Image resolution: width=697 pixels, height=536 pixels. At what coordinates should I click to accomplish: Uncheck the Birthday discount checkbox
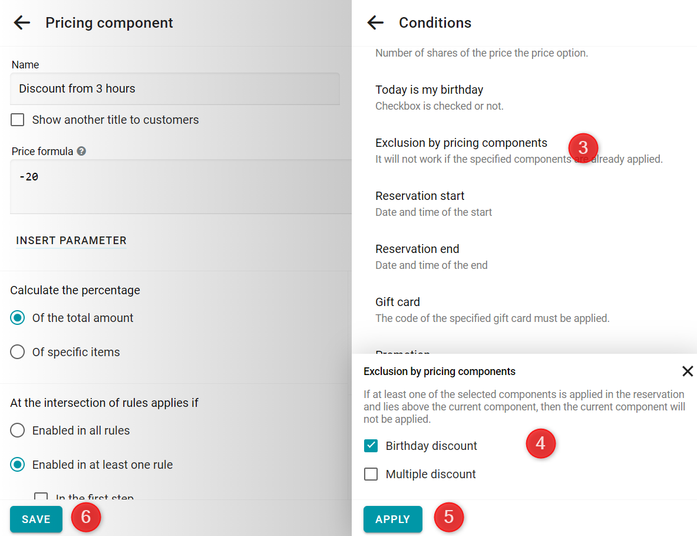pyautogui.click(x=371, y=446)
